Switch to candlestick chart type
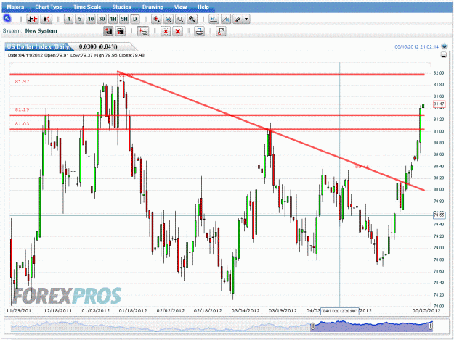The height and width of the screenshot is (340, 454). [x=46, y=20]
